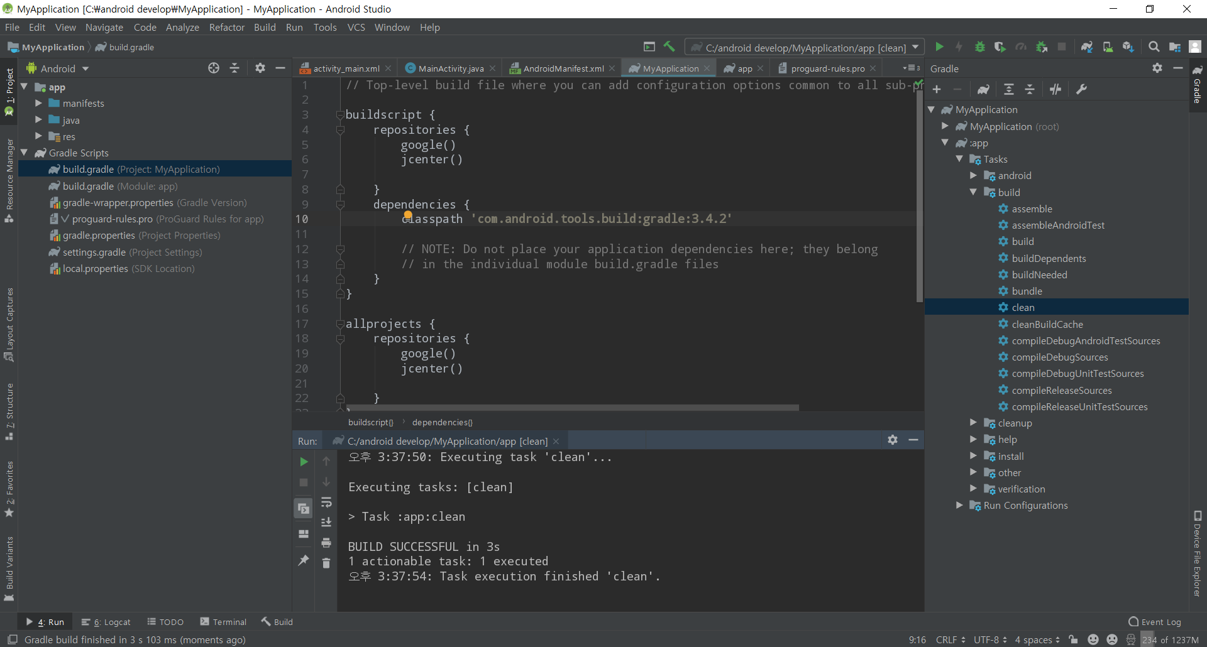Open Event Log
The image size is (1207, 647).
pyautogui.click(x=1155, y=622)
